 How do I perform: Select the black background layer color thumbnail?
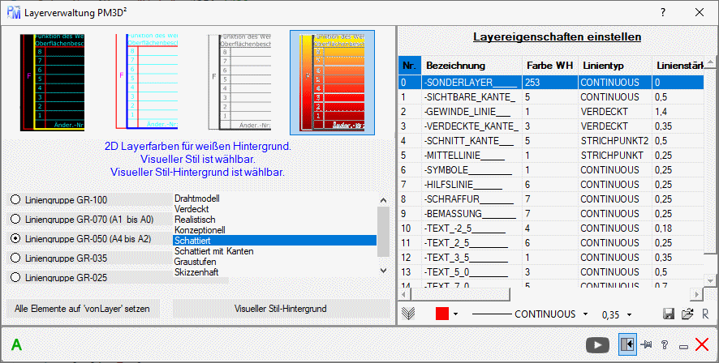[x=53, y=83]
